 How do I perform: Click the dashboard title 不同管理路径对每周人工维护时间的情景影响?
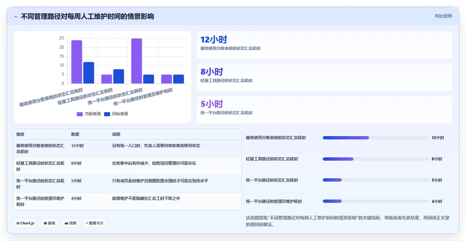click(x=87, y=16)
